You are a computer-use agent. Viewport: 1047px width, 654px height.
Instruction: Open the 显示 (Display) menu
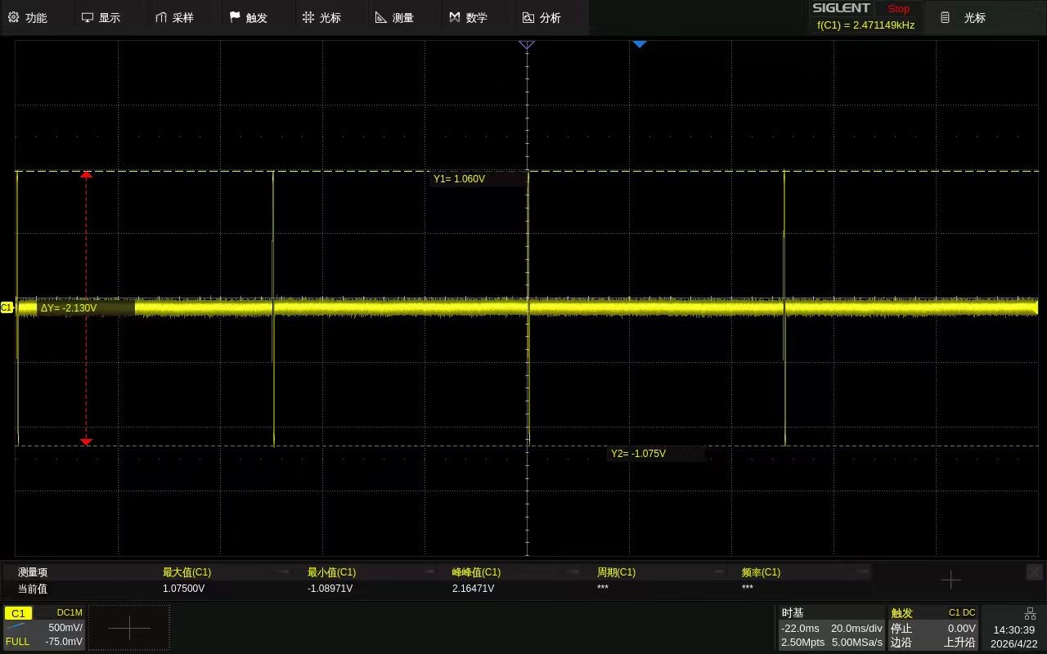tap(101, 17)
